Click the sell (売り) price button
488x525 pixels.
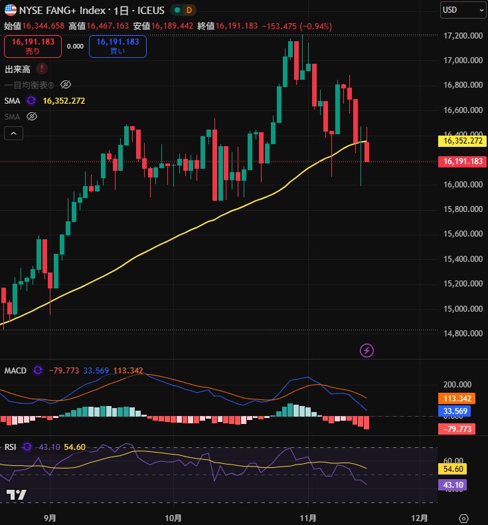tap(33, 46)
